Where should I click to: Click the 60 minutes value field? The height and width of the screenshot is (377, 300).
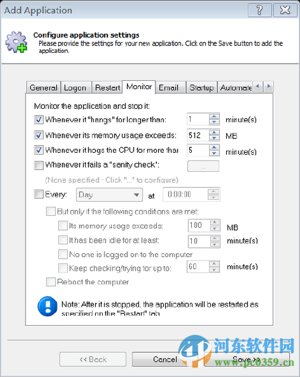coord(198,266)
